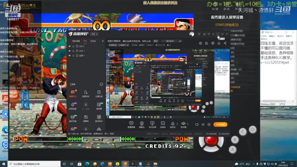Tap virtual gamepad button D

[x=252, y=130]
